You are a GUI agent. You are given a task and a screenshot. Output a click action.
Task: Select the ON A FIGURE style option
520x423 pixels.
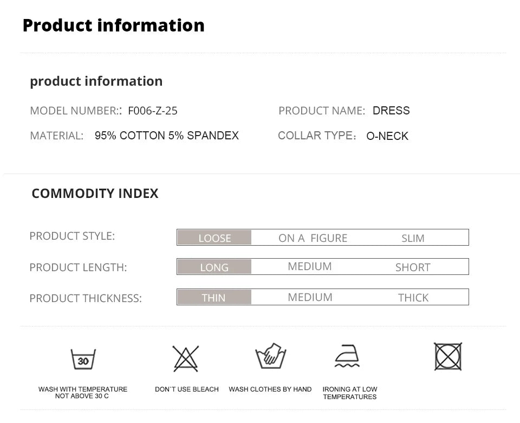(313, 238)
